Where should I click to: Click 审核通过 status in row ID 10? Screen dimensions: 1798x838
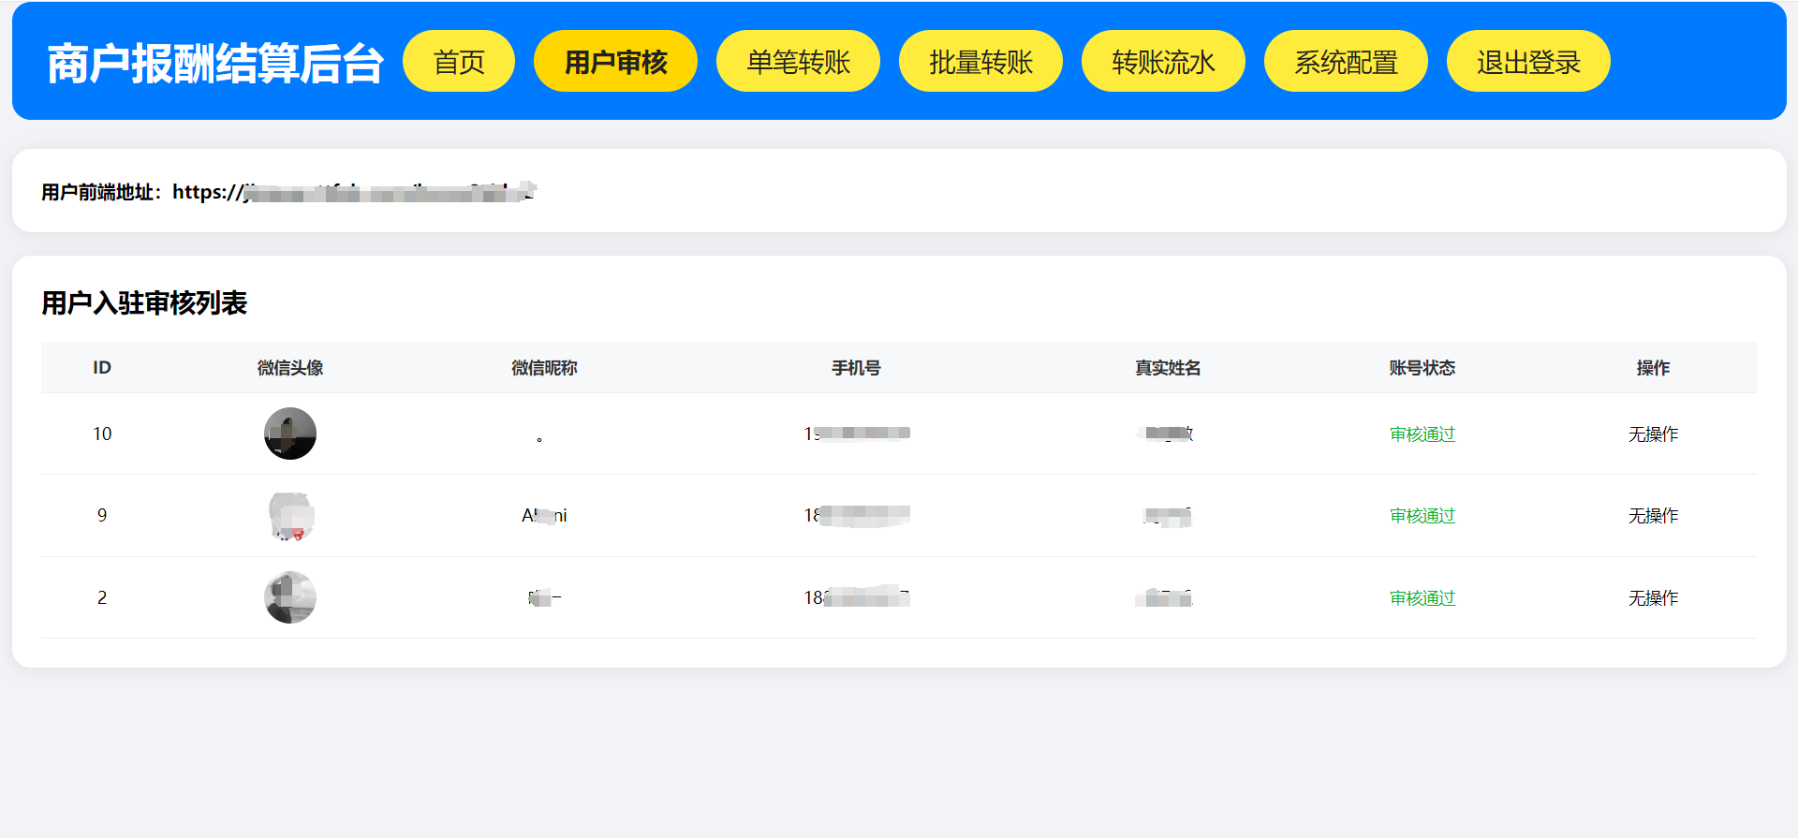click(x=1422, y=434)
